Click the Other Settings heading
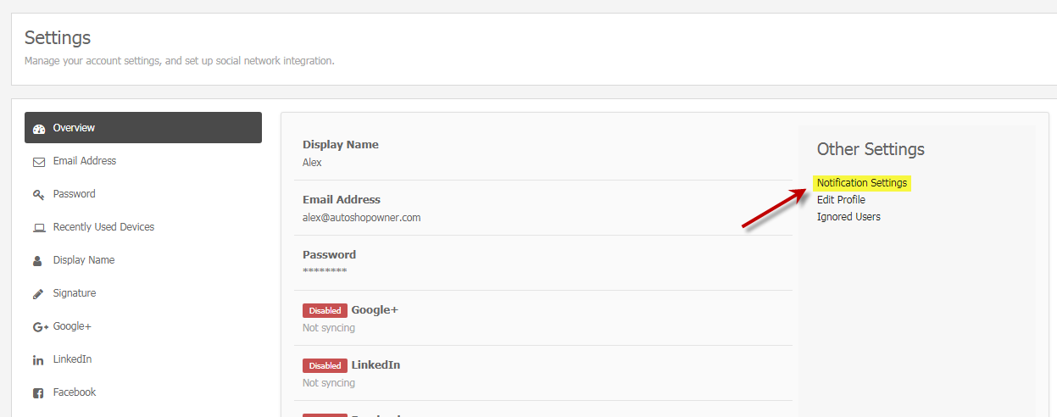The height and width of the screenshot is (417, 1057). (871, 149)
